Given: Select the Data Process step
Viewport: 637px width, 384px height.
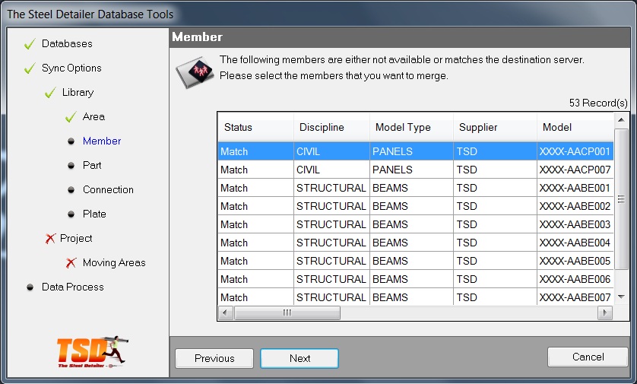Looking at the screenshot, I should click(x=73, y=287).
